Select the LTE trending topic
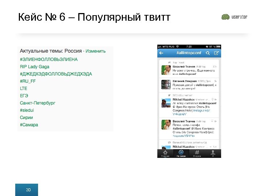Screen dimensions: 261x196 24,89
